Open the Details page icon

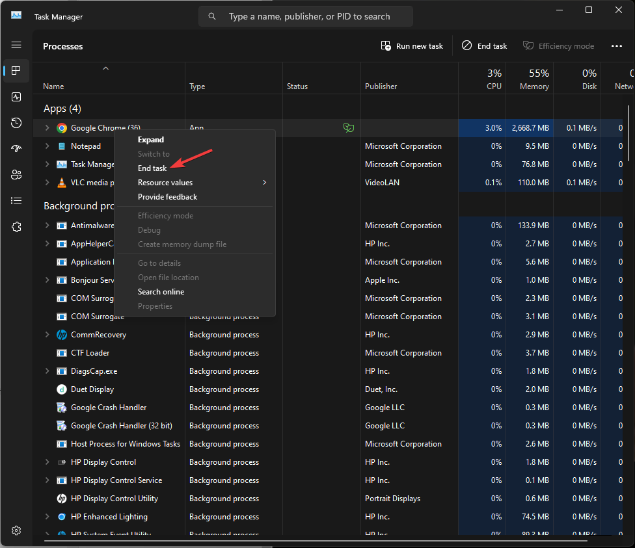tap(16, 201)
